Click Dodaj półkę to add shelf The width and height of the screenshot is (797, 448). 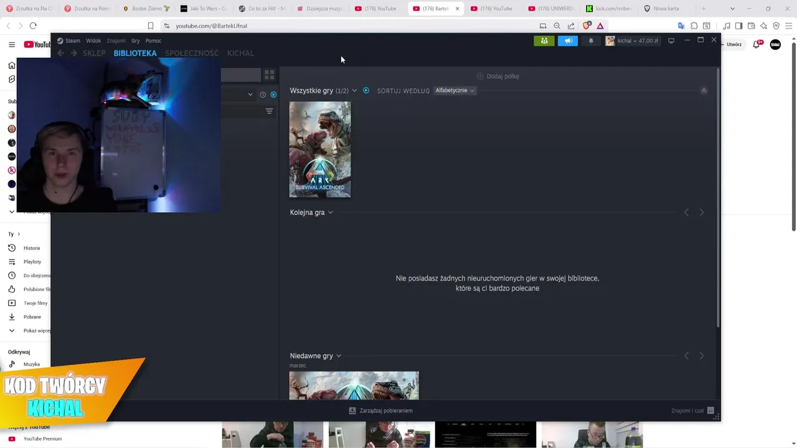tap(498, 76)
